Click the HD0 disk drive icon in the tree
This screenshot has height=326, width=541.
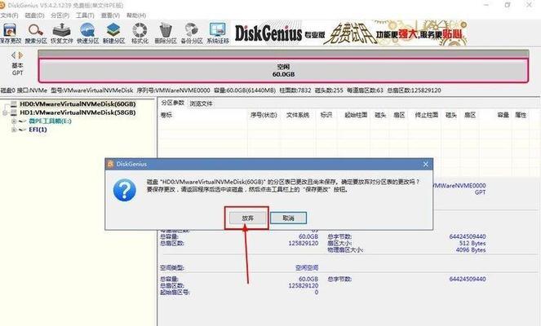(x=14, y=104)
